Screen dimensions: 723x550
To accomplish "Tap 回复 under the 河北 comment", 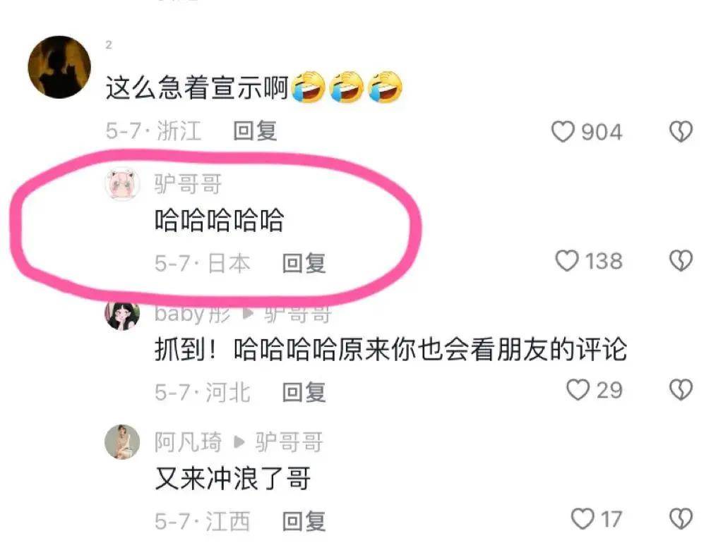I will [304, 393].
